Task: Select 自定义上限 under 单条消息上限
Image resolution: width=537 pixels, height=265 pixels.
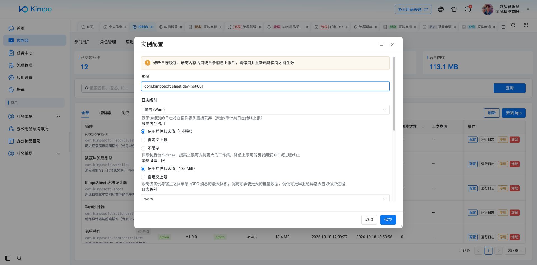Action: [x=143, y=177]
